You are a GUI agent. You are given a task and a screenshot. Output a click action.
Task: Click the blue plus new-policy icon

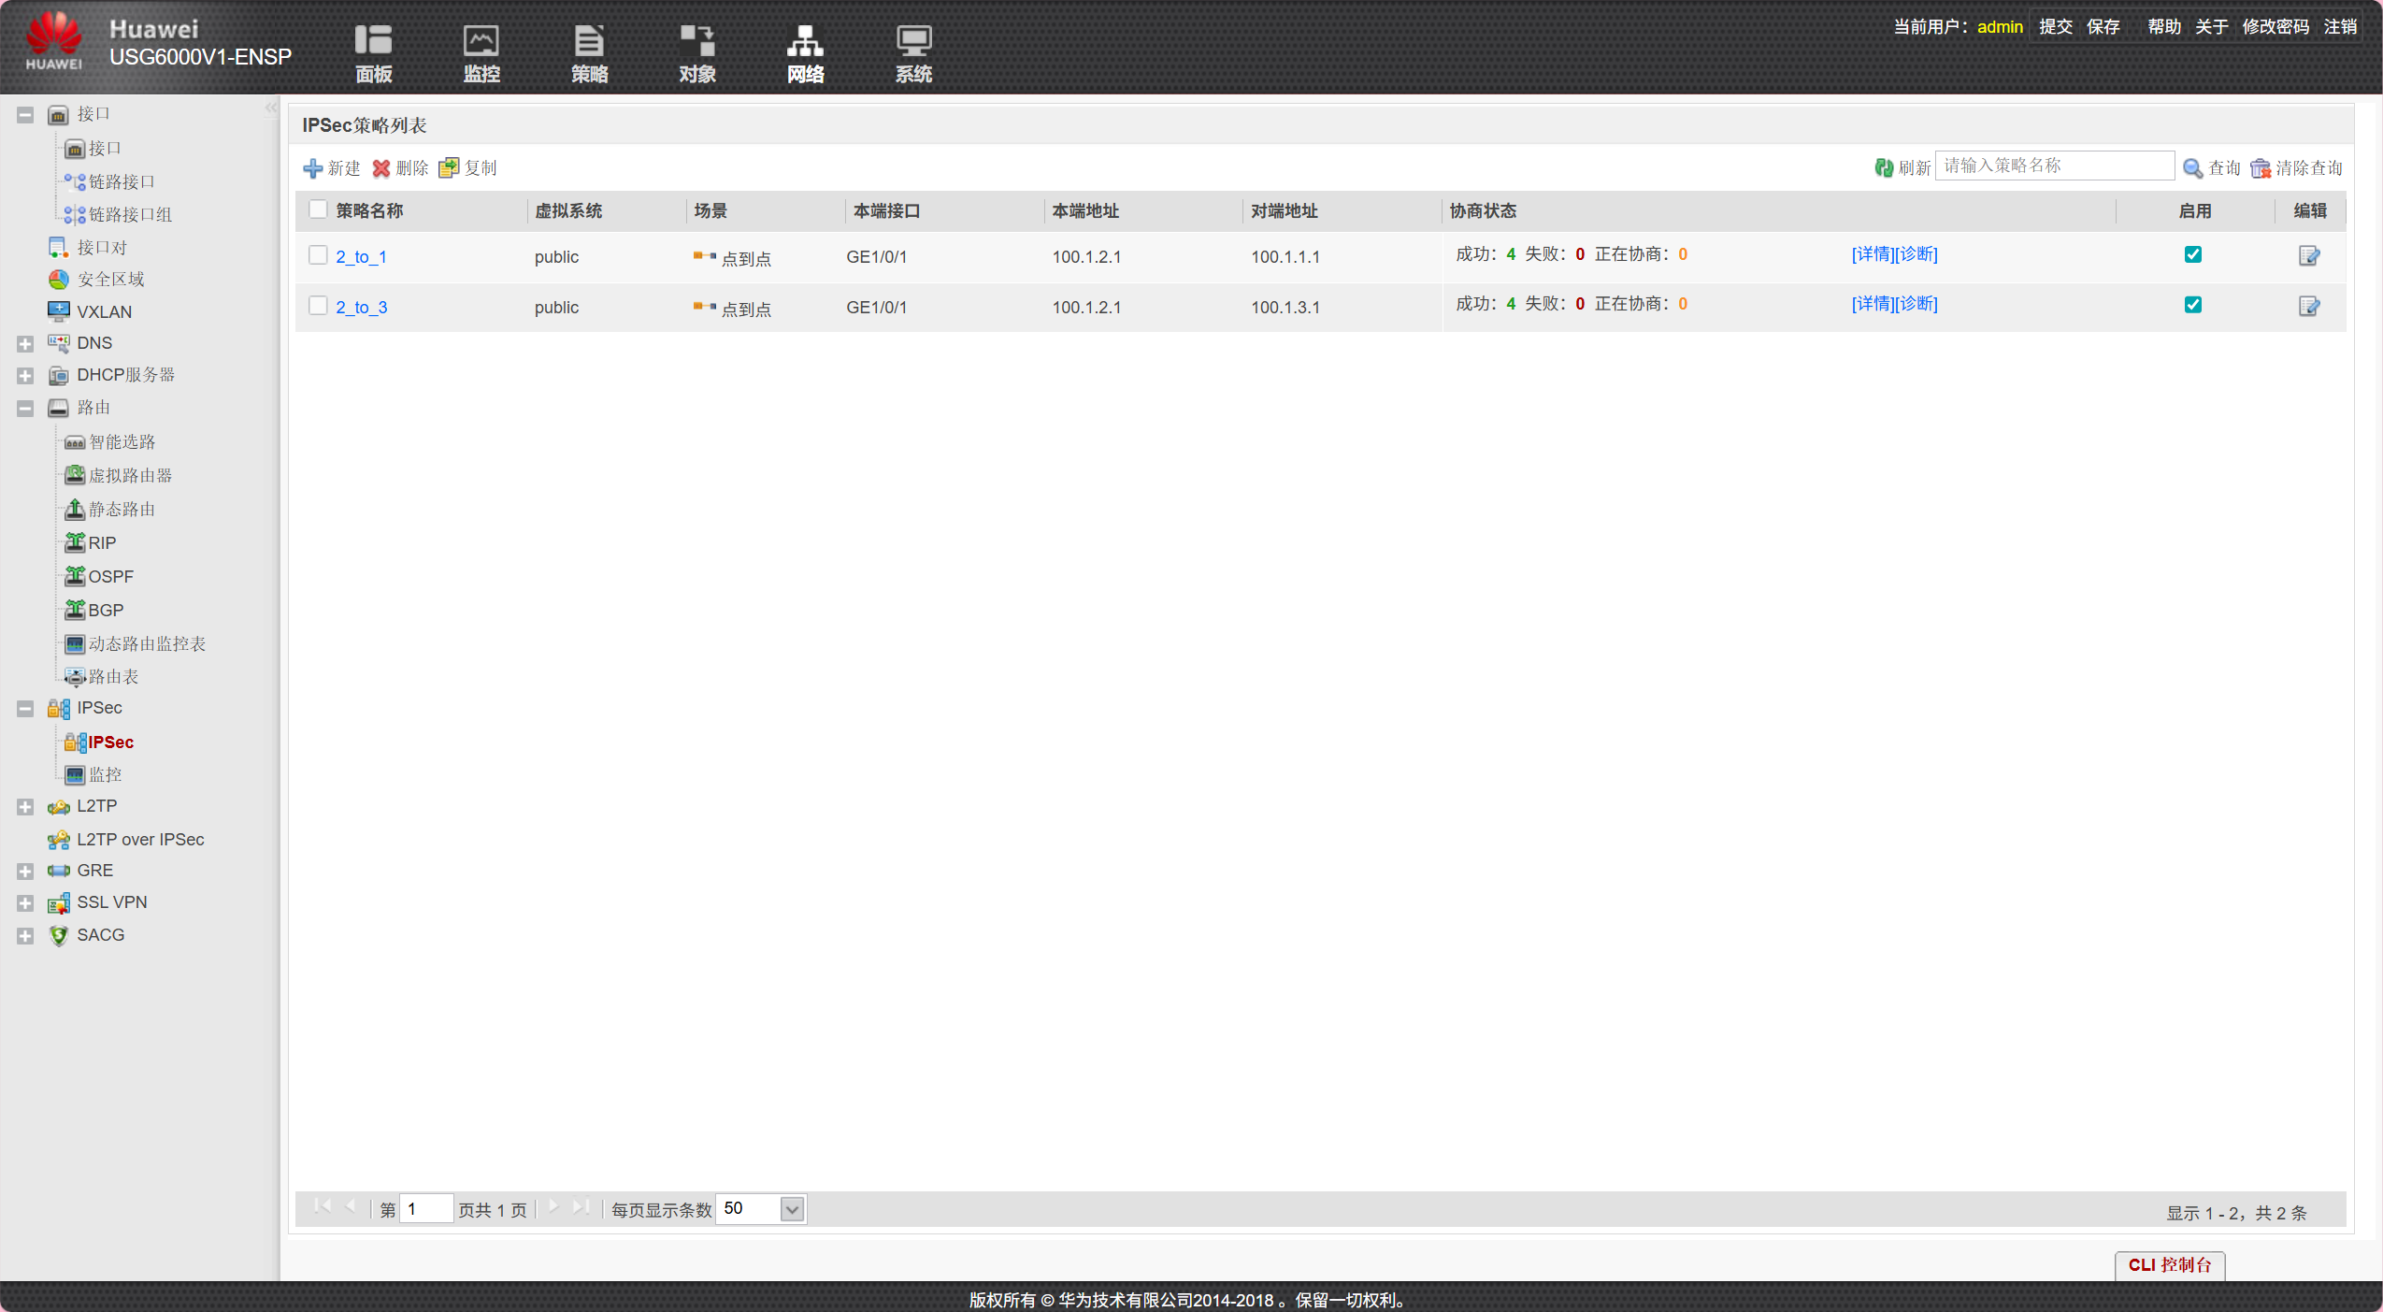[x=313, y=168]
